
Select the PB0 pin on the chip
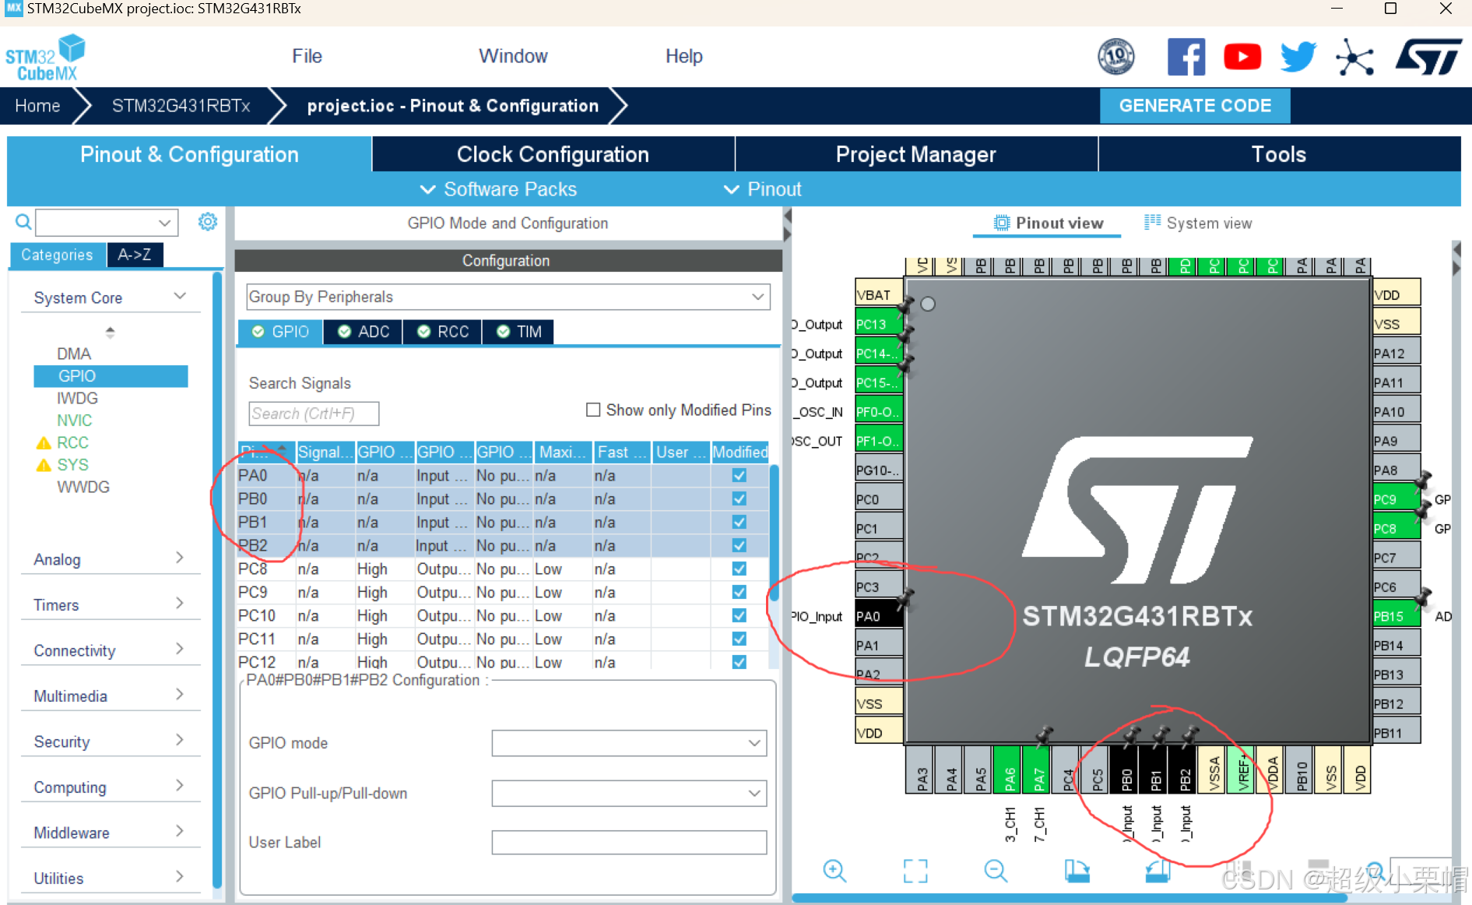pos(1126,769)
